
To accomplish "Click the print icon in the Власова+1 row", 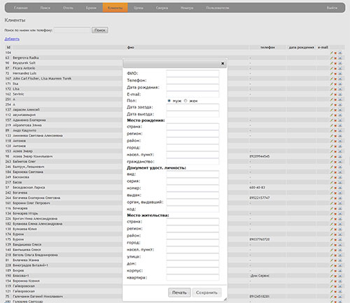I will 340,276.
